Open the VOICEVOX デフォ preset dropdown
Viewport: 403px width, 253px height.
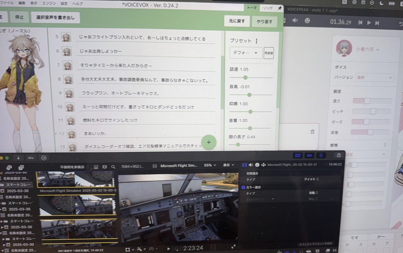(246, 53)
